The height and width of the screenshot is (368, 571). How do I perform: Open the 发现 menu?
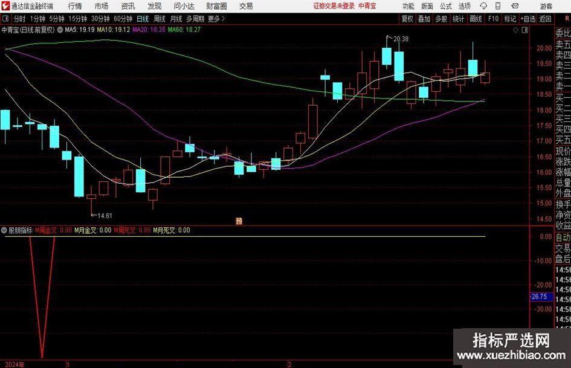click(x=155, y=6)
